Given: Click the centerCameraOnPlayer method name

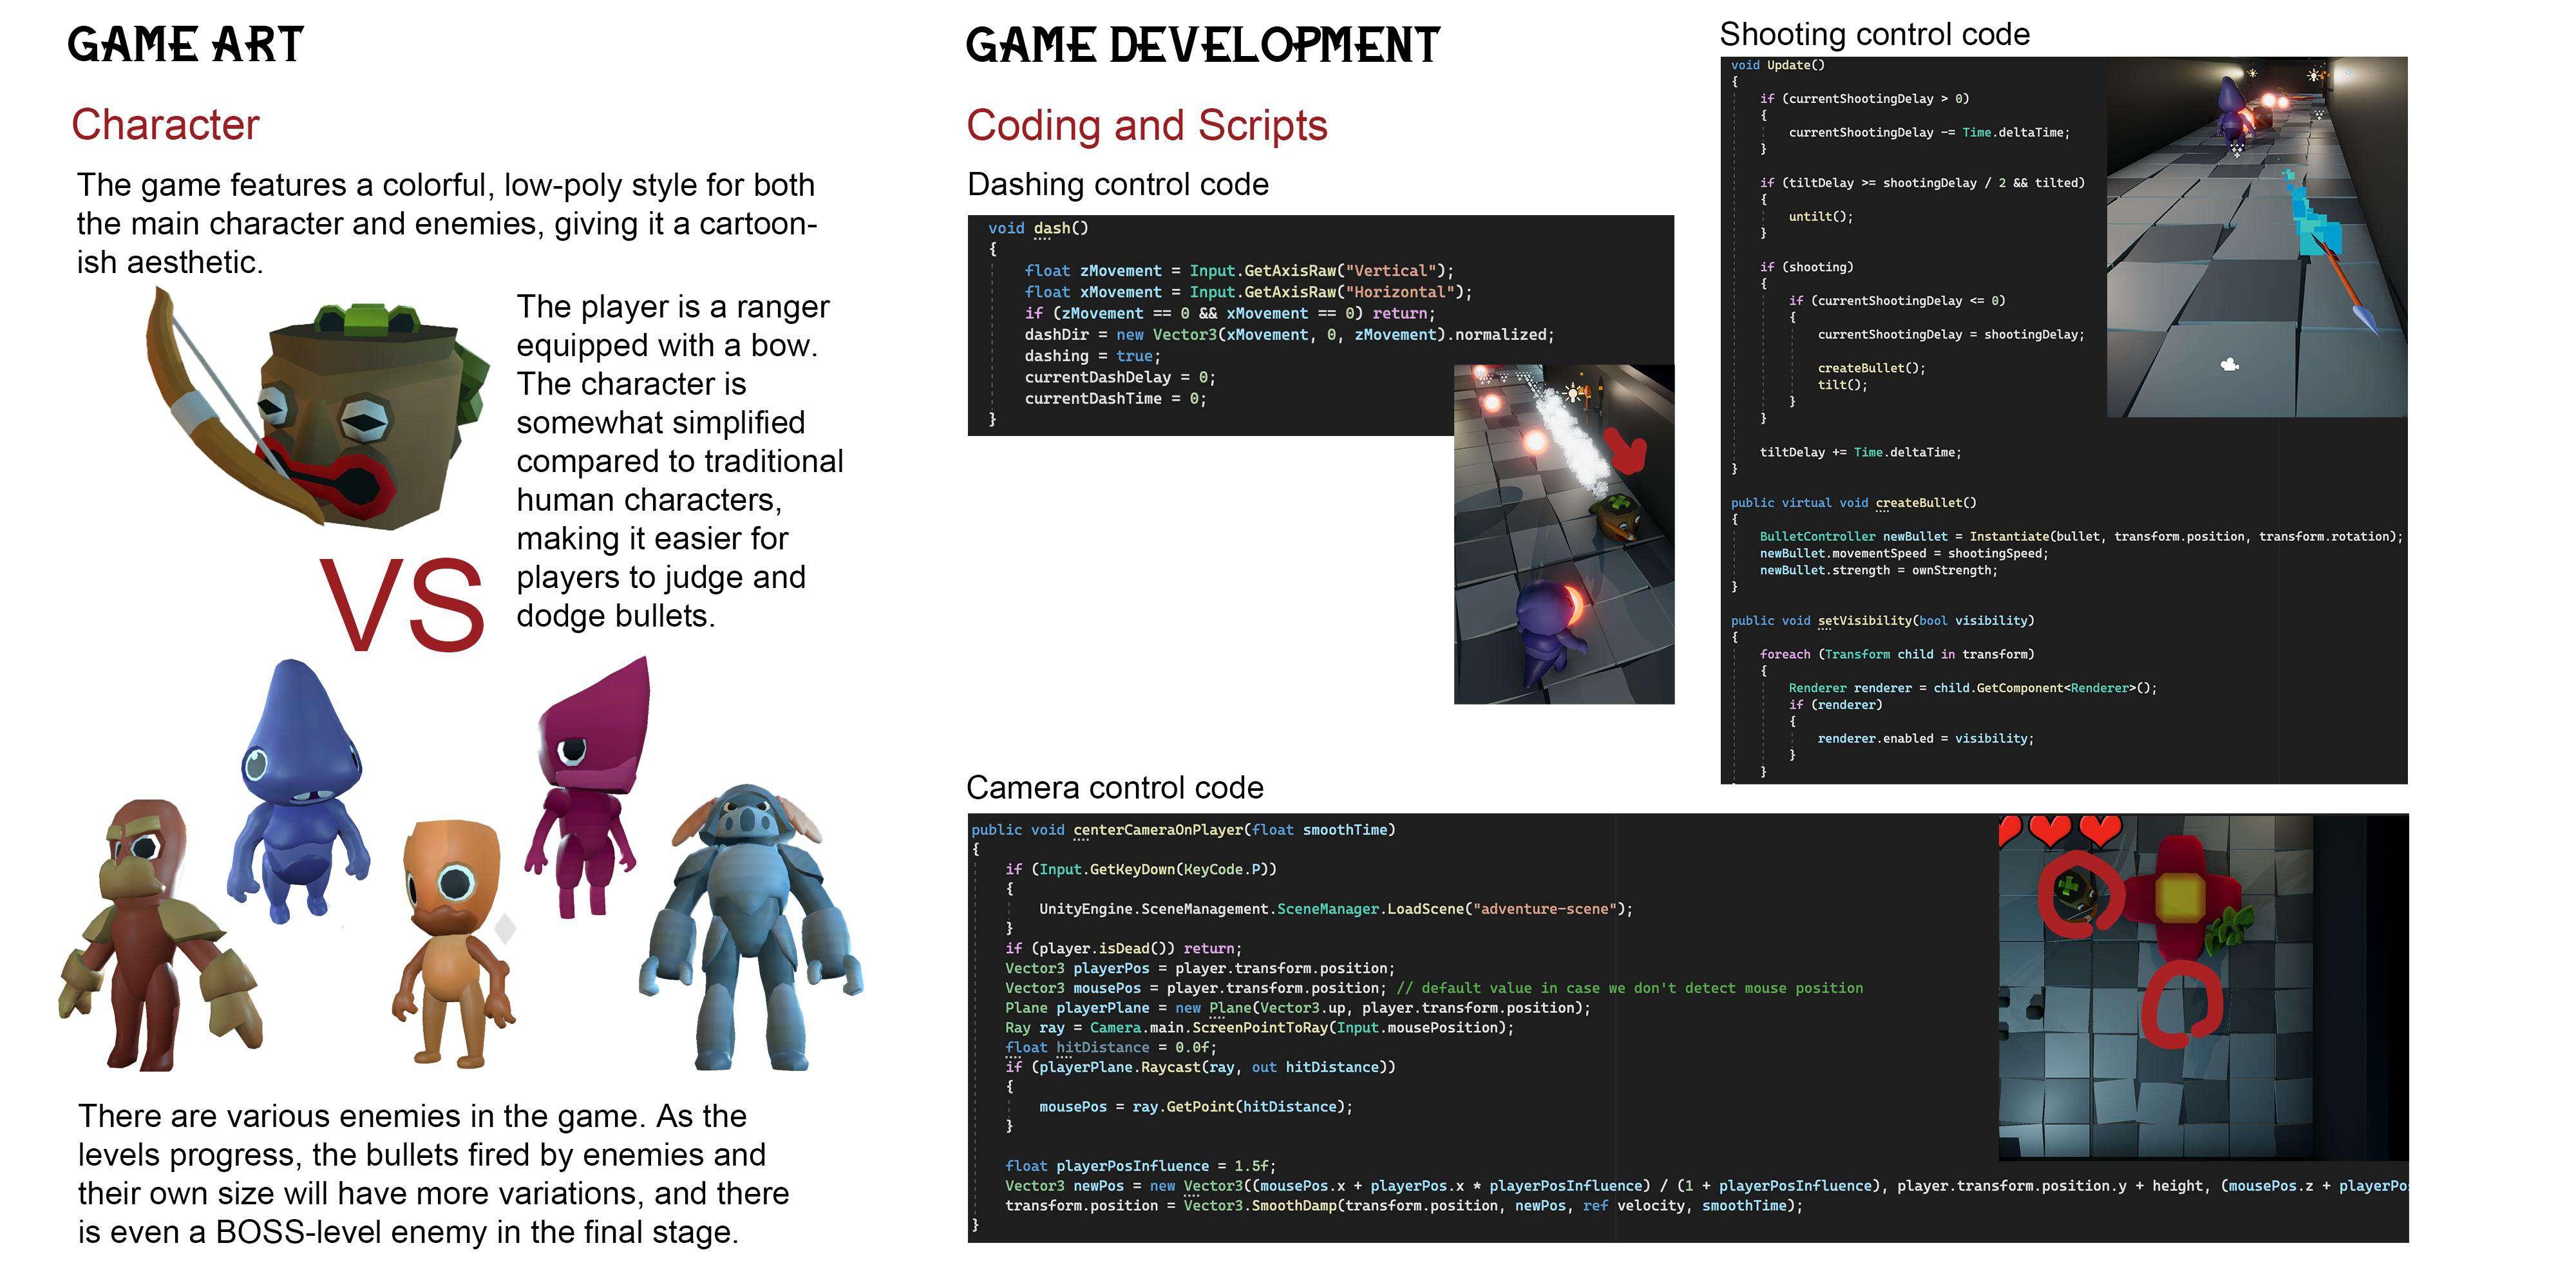Looking at the screenshot, I should [x=1157, y=830].
